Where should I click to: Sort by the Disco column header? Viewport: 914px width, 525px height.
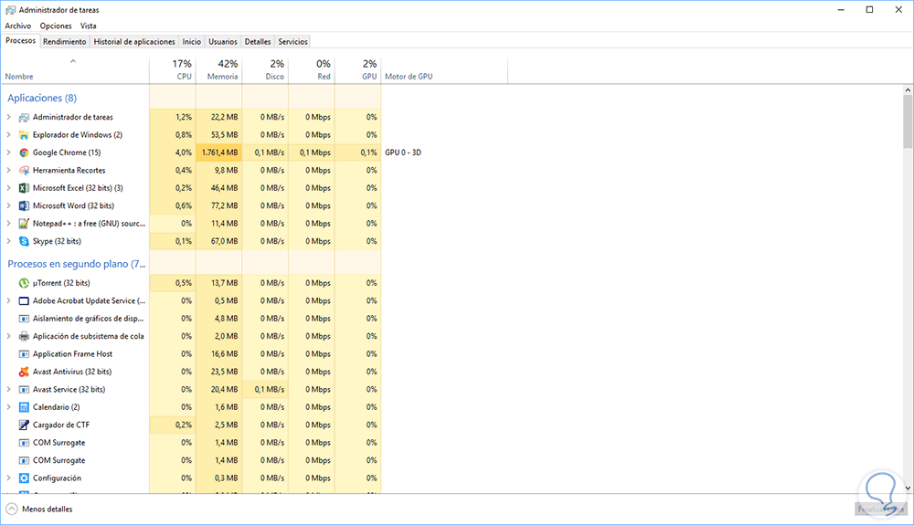click(265, 69)
